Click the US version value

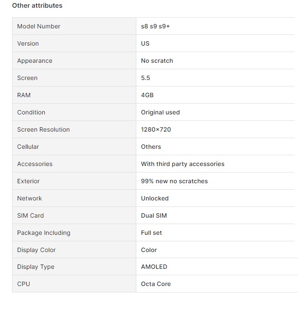click(145, 43)
